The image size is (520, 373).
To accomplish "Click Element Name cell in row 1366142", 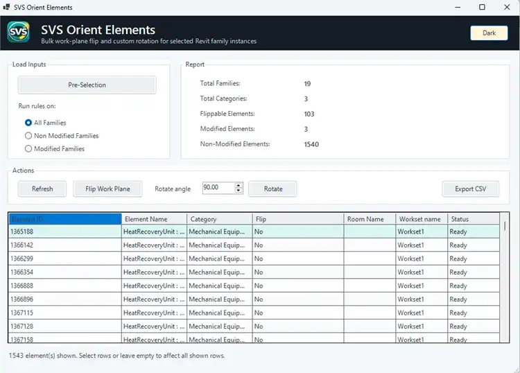I will tap(154, 245).
